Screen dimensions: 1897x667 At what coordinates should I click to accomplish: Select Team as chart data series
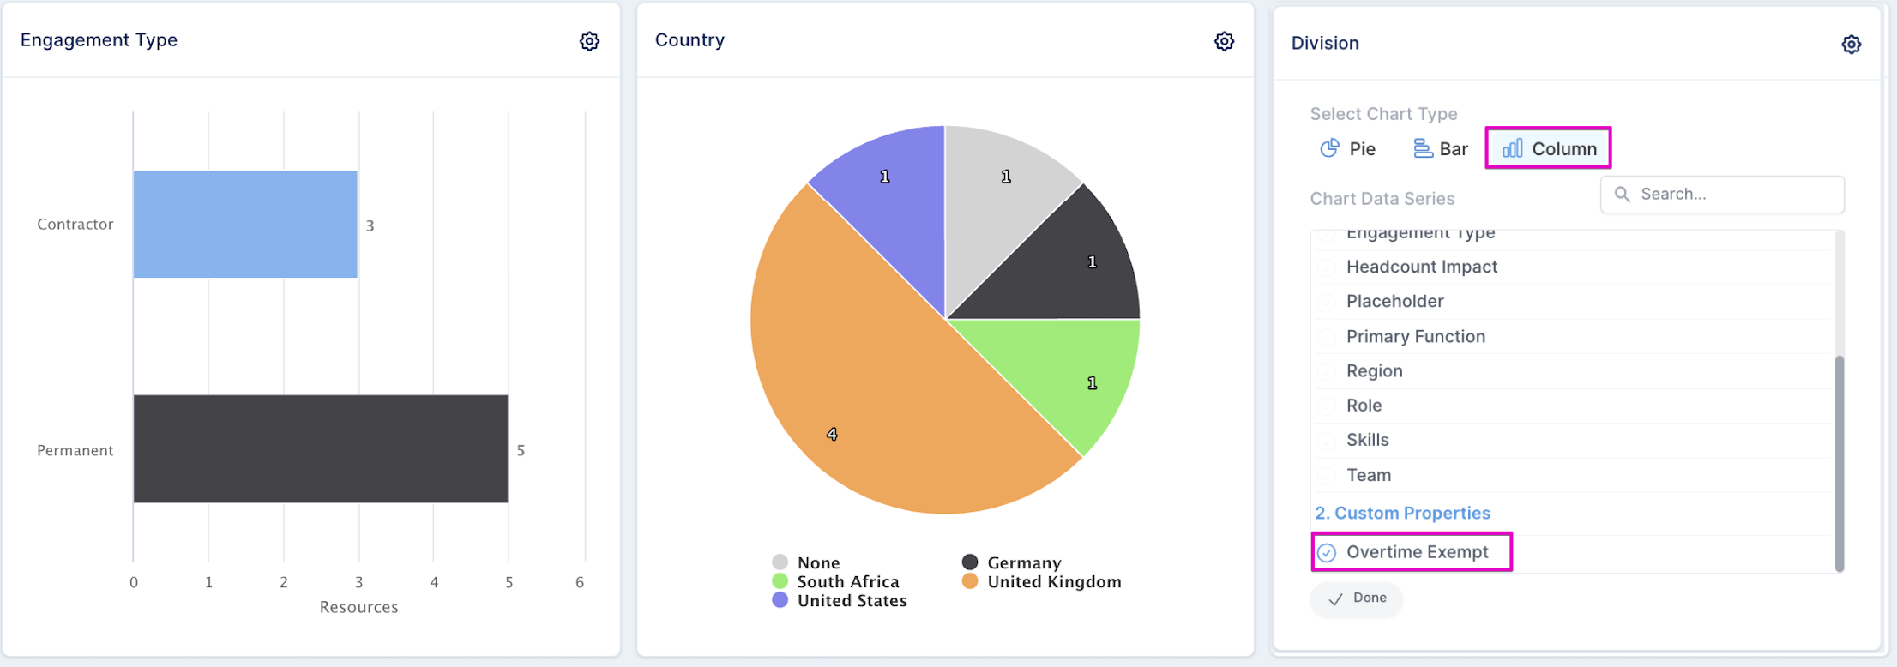1368,475
